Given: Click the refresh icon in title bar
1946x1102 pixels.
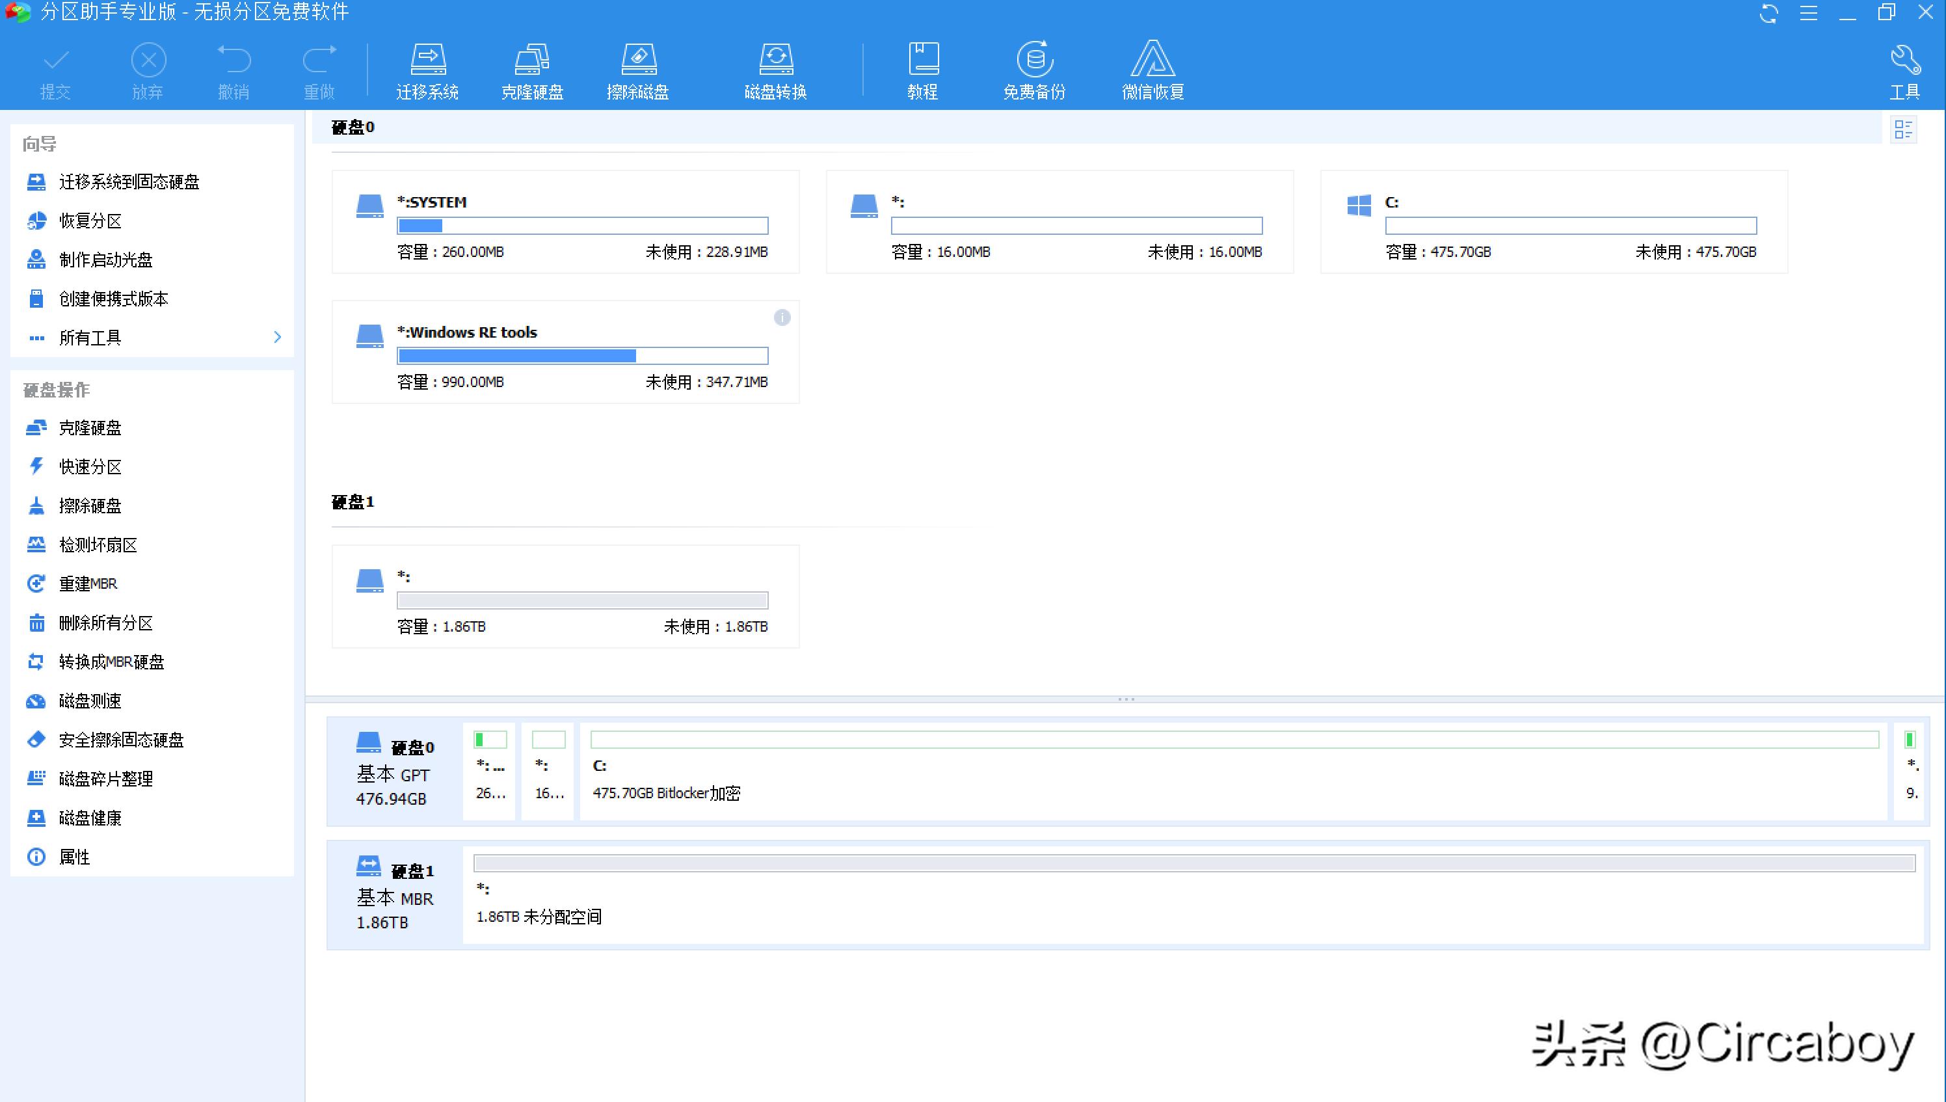Looking at the screenshot, I should (x=1769, y=13).
